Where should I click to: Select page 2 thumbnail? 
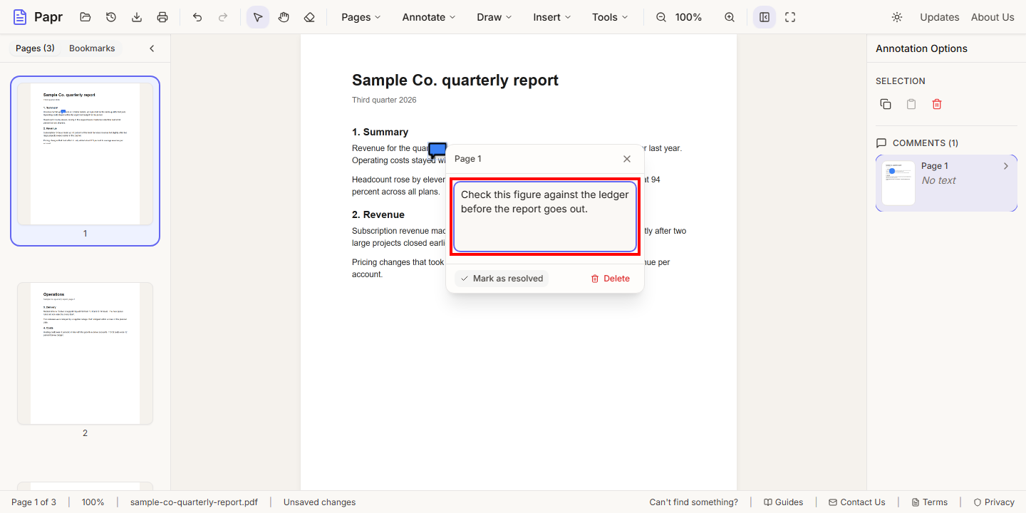click(x=85, y=353)
